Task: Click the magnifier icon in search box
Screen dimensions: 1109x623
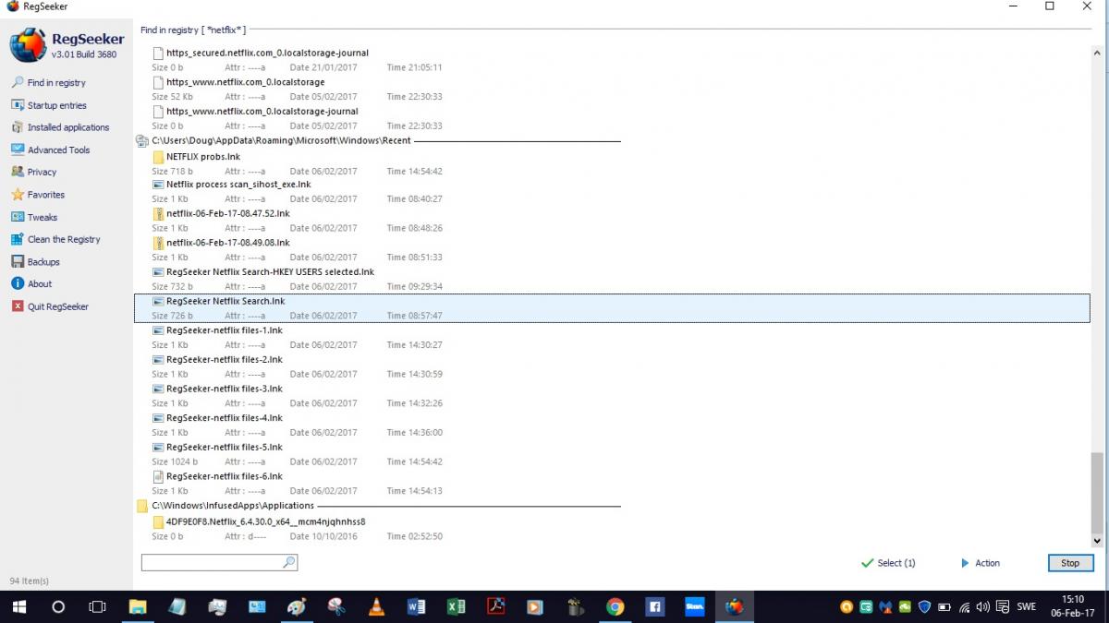Action: point(289,562)
